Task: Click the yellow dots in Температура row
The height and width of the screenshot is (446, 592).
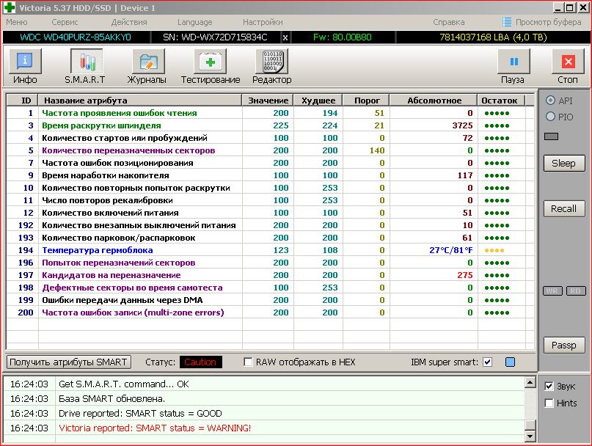Action: tap(494, 250)
